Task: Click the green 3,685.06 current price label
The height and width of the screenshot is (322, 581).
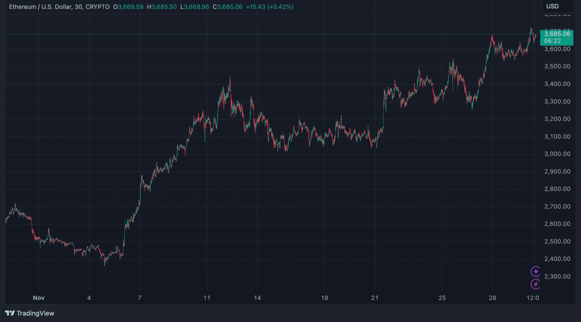Action: click(x=557, y=34)
